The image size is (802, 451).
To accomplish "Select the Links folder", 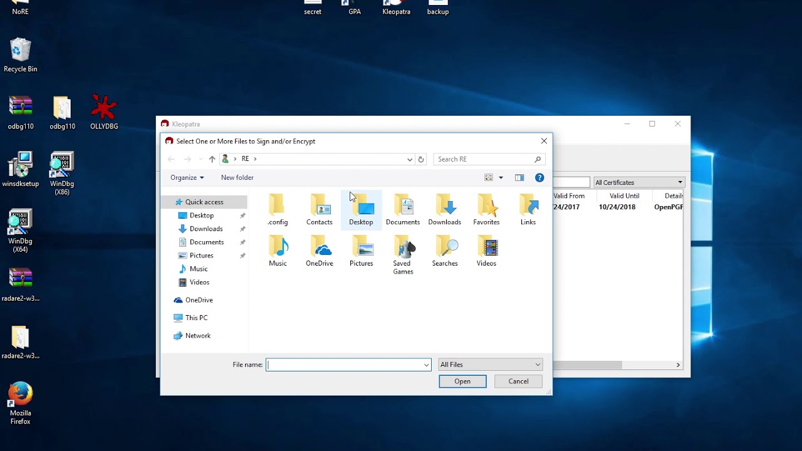I will pos(528,210).
